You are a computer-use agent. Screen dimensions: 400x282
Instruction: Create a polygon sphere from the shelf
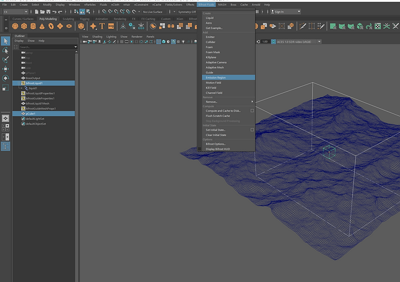pyautogui.click(x=15, y=26)
